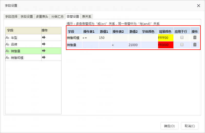Click the arrow icon in the 车型 row
Screen dimensions: 205x133
click(x=44, y=37)
